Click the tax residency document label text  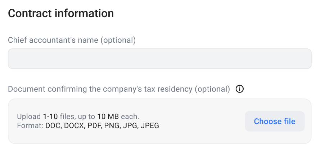pos(119,89)
